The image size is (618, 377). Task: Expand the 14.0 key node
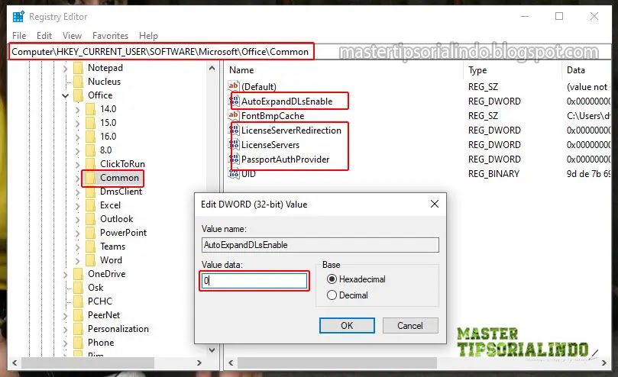tap(78, 110)
